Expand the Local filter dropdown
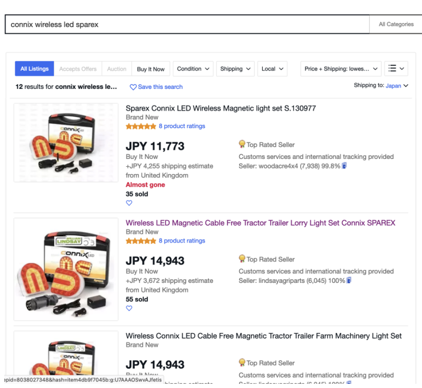422x388 pixels. (x=273, y=69)
